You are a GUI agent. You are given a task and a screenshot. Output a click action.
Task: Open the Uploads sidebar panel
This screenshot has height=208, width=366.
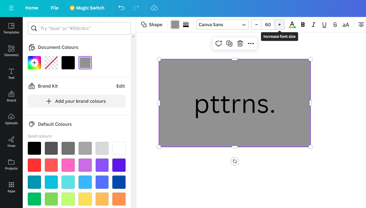[x=11, y=119]
